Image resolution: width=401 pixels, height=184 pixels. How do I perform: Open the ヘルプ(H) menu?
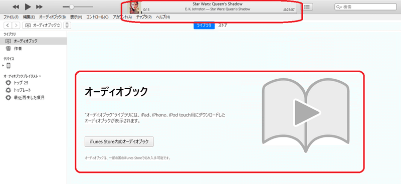pos(162,17)
